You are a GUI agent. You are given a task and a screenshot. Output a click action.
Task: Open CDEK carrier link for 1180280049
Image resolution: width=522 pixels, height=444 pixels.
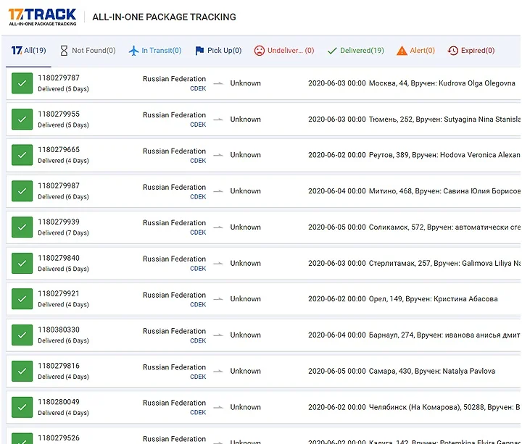coord(198,412)
